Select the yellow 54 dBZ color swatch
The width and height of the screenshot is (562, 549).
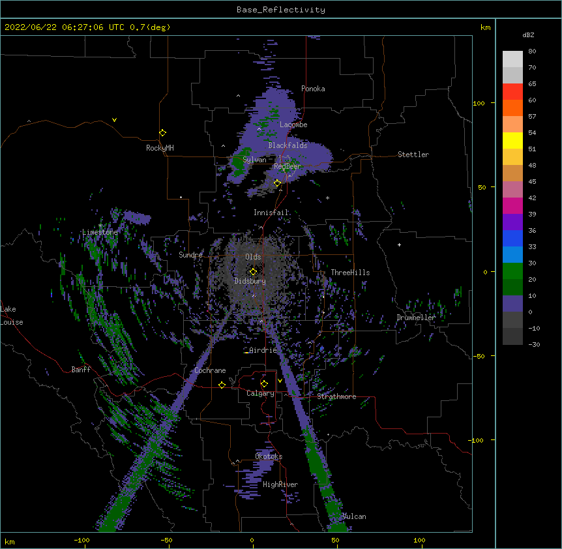pos(512,140)
